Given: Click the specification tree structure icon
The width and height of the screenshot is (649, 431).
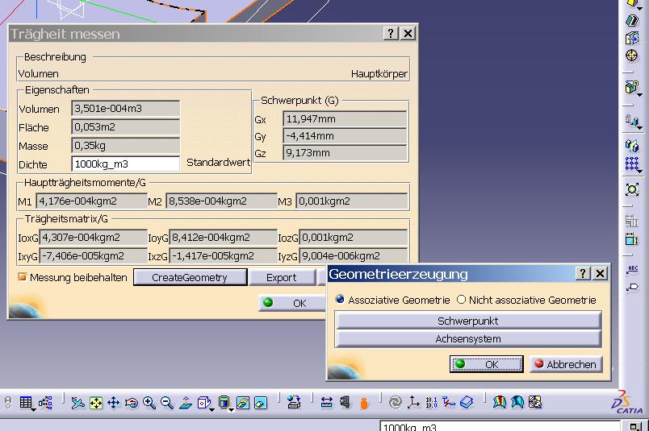Looking at the screenshot, I should point(45,403).
